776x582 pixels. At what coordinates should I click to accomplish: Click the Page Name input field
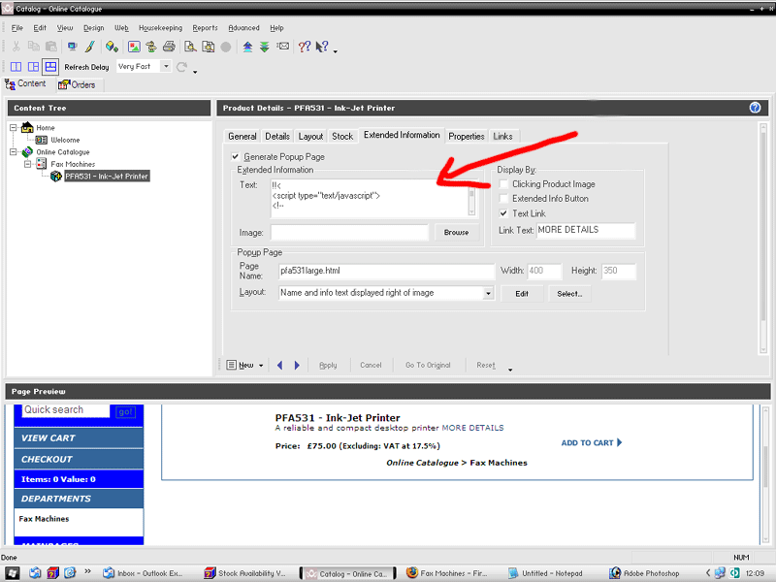pyautogui.click(x=386, y=272)
